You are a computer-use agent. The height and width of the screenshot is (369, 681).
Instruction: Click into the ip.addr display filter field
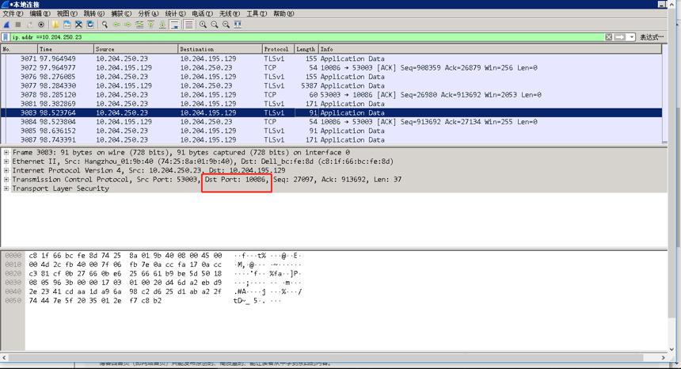(x=306, y=37)
